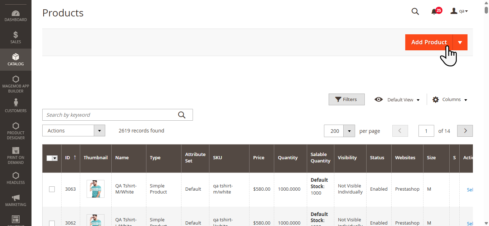Tick the checkbox for product 3063
The width and height of the screenshot is (489, 226).
tap(52, 189)
